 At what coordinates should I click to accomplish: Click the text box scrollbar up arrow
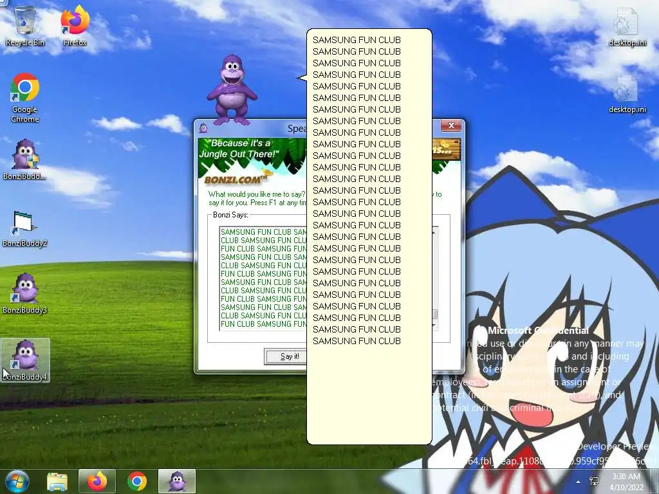click(434, 232)
